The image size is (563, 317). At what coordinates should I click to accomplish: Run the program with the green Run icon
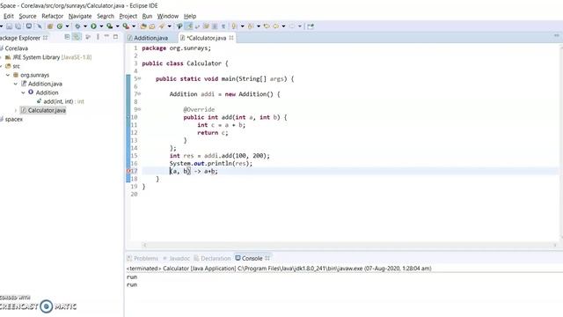[x=93, y=26]
